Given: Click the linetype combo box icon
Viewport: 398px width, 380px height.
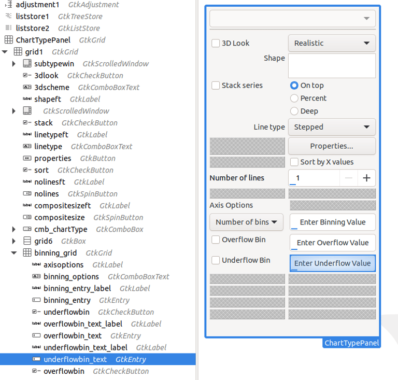Looking at the screenshot, I should click(27, 146).
